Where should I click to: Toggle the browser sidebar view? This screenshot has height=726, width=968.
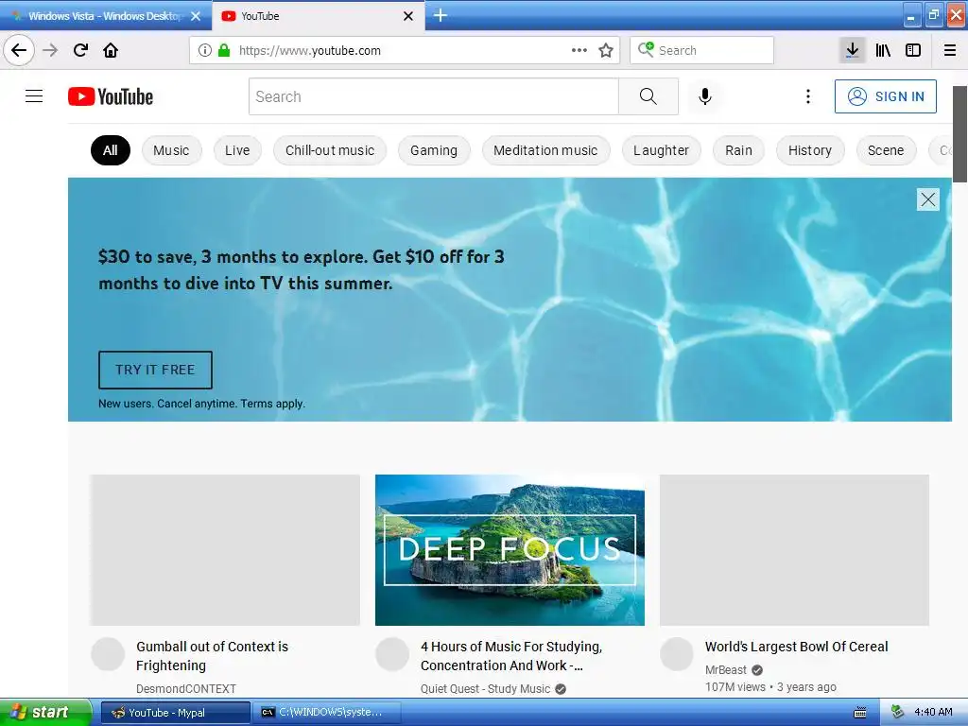[x=913, y=50]
